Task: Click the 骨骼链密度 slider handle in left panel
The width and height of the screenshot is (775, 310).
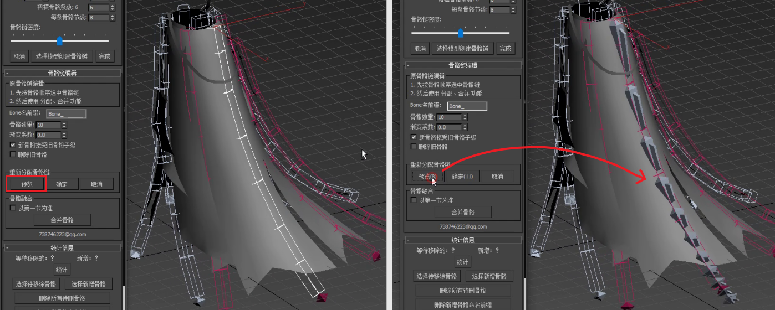Action: coord(60,41)
